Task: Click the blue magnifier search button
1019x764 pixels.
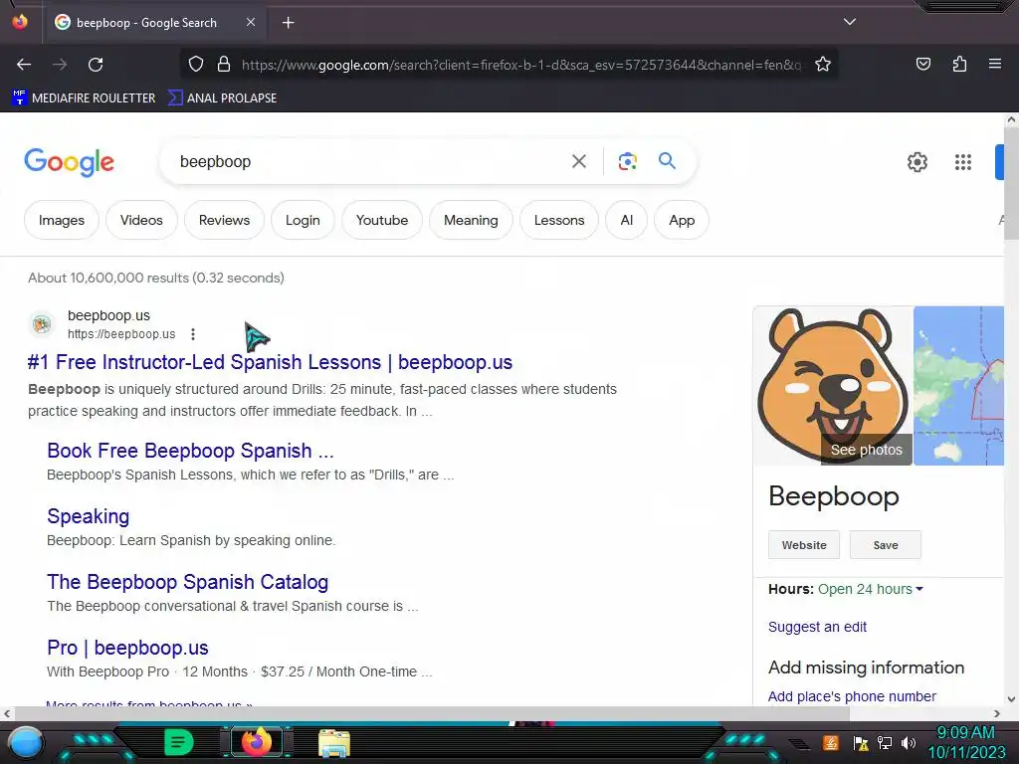Action: (667, 160)
